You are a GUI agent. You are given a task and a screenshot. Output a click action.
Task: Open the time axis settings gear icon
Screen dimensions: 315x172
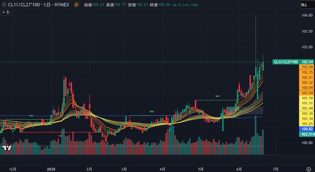coord(309,169)
